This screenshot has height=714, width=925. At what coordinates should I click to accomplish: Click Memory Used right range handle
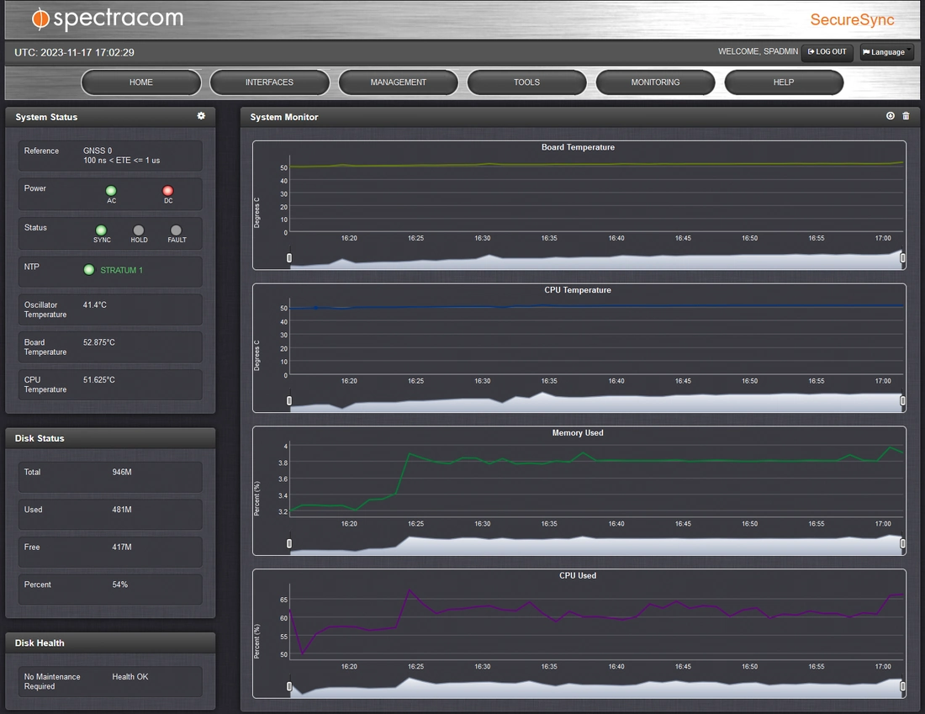[x=902, y=543]
